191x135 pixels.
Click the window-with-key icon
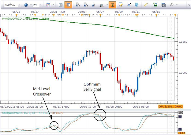(x=121, y=5)
